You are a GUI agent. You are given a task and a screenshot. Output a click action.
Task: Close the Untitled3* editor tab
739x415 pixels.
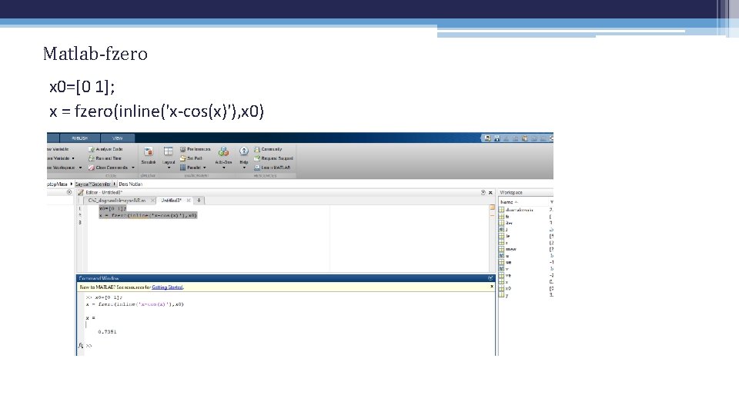189,201
